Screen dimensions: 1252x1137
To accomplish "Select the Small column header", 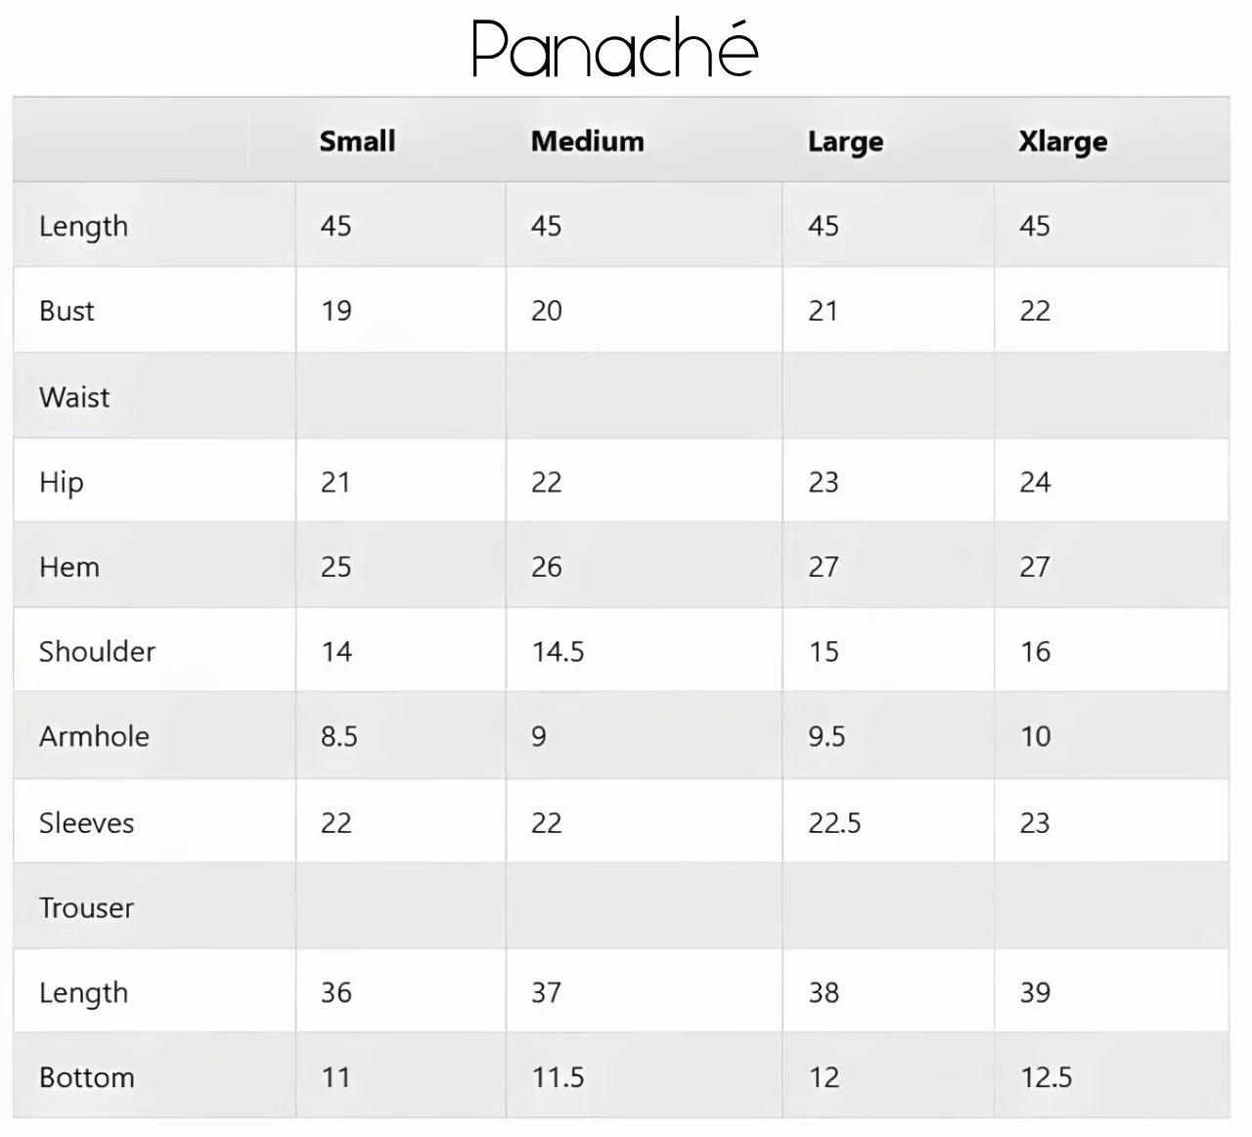I will (357, 141).
